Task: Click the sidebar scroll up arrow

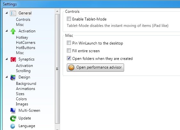Action: tap(57, 12)
